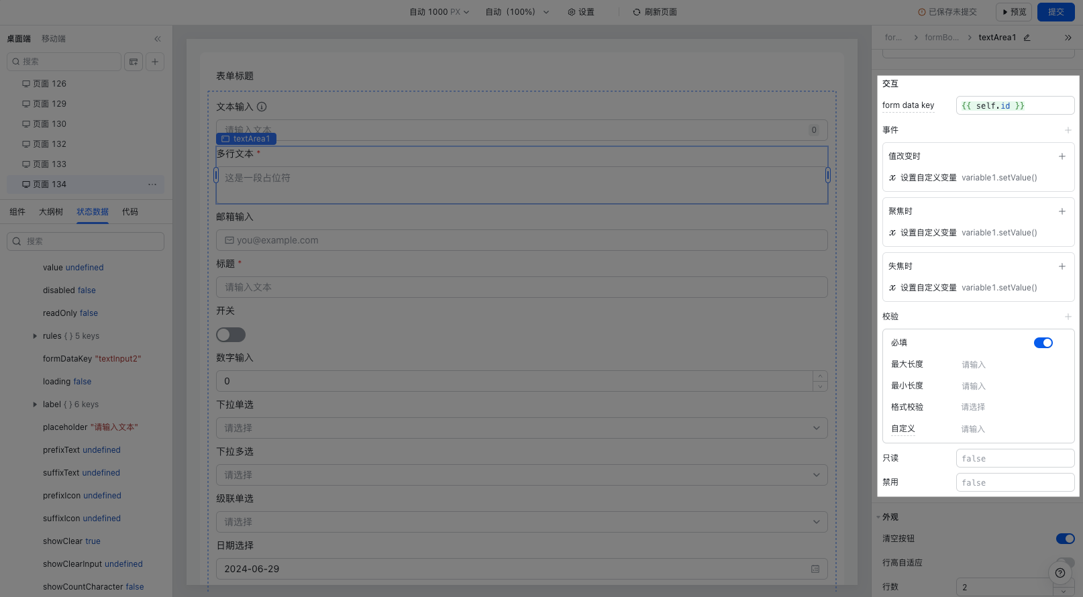Image resolution: width=1083 pixels, height=597 pixels.
Task: Add a new 事件 with plus icon
Action: (1068, 130)
